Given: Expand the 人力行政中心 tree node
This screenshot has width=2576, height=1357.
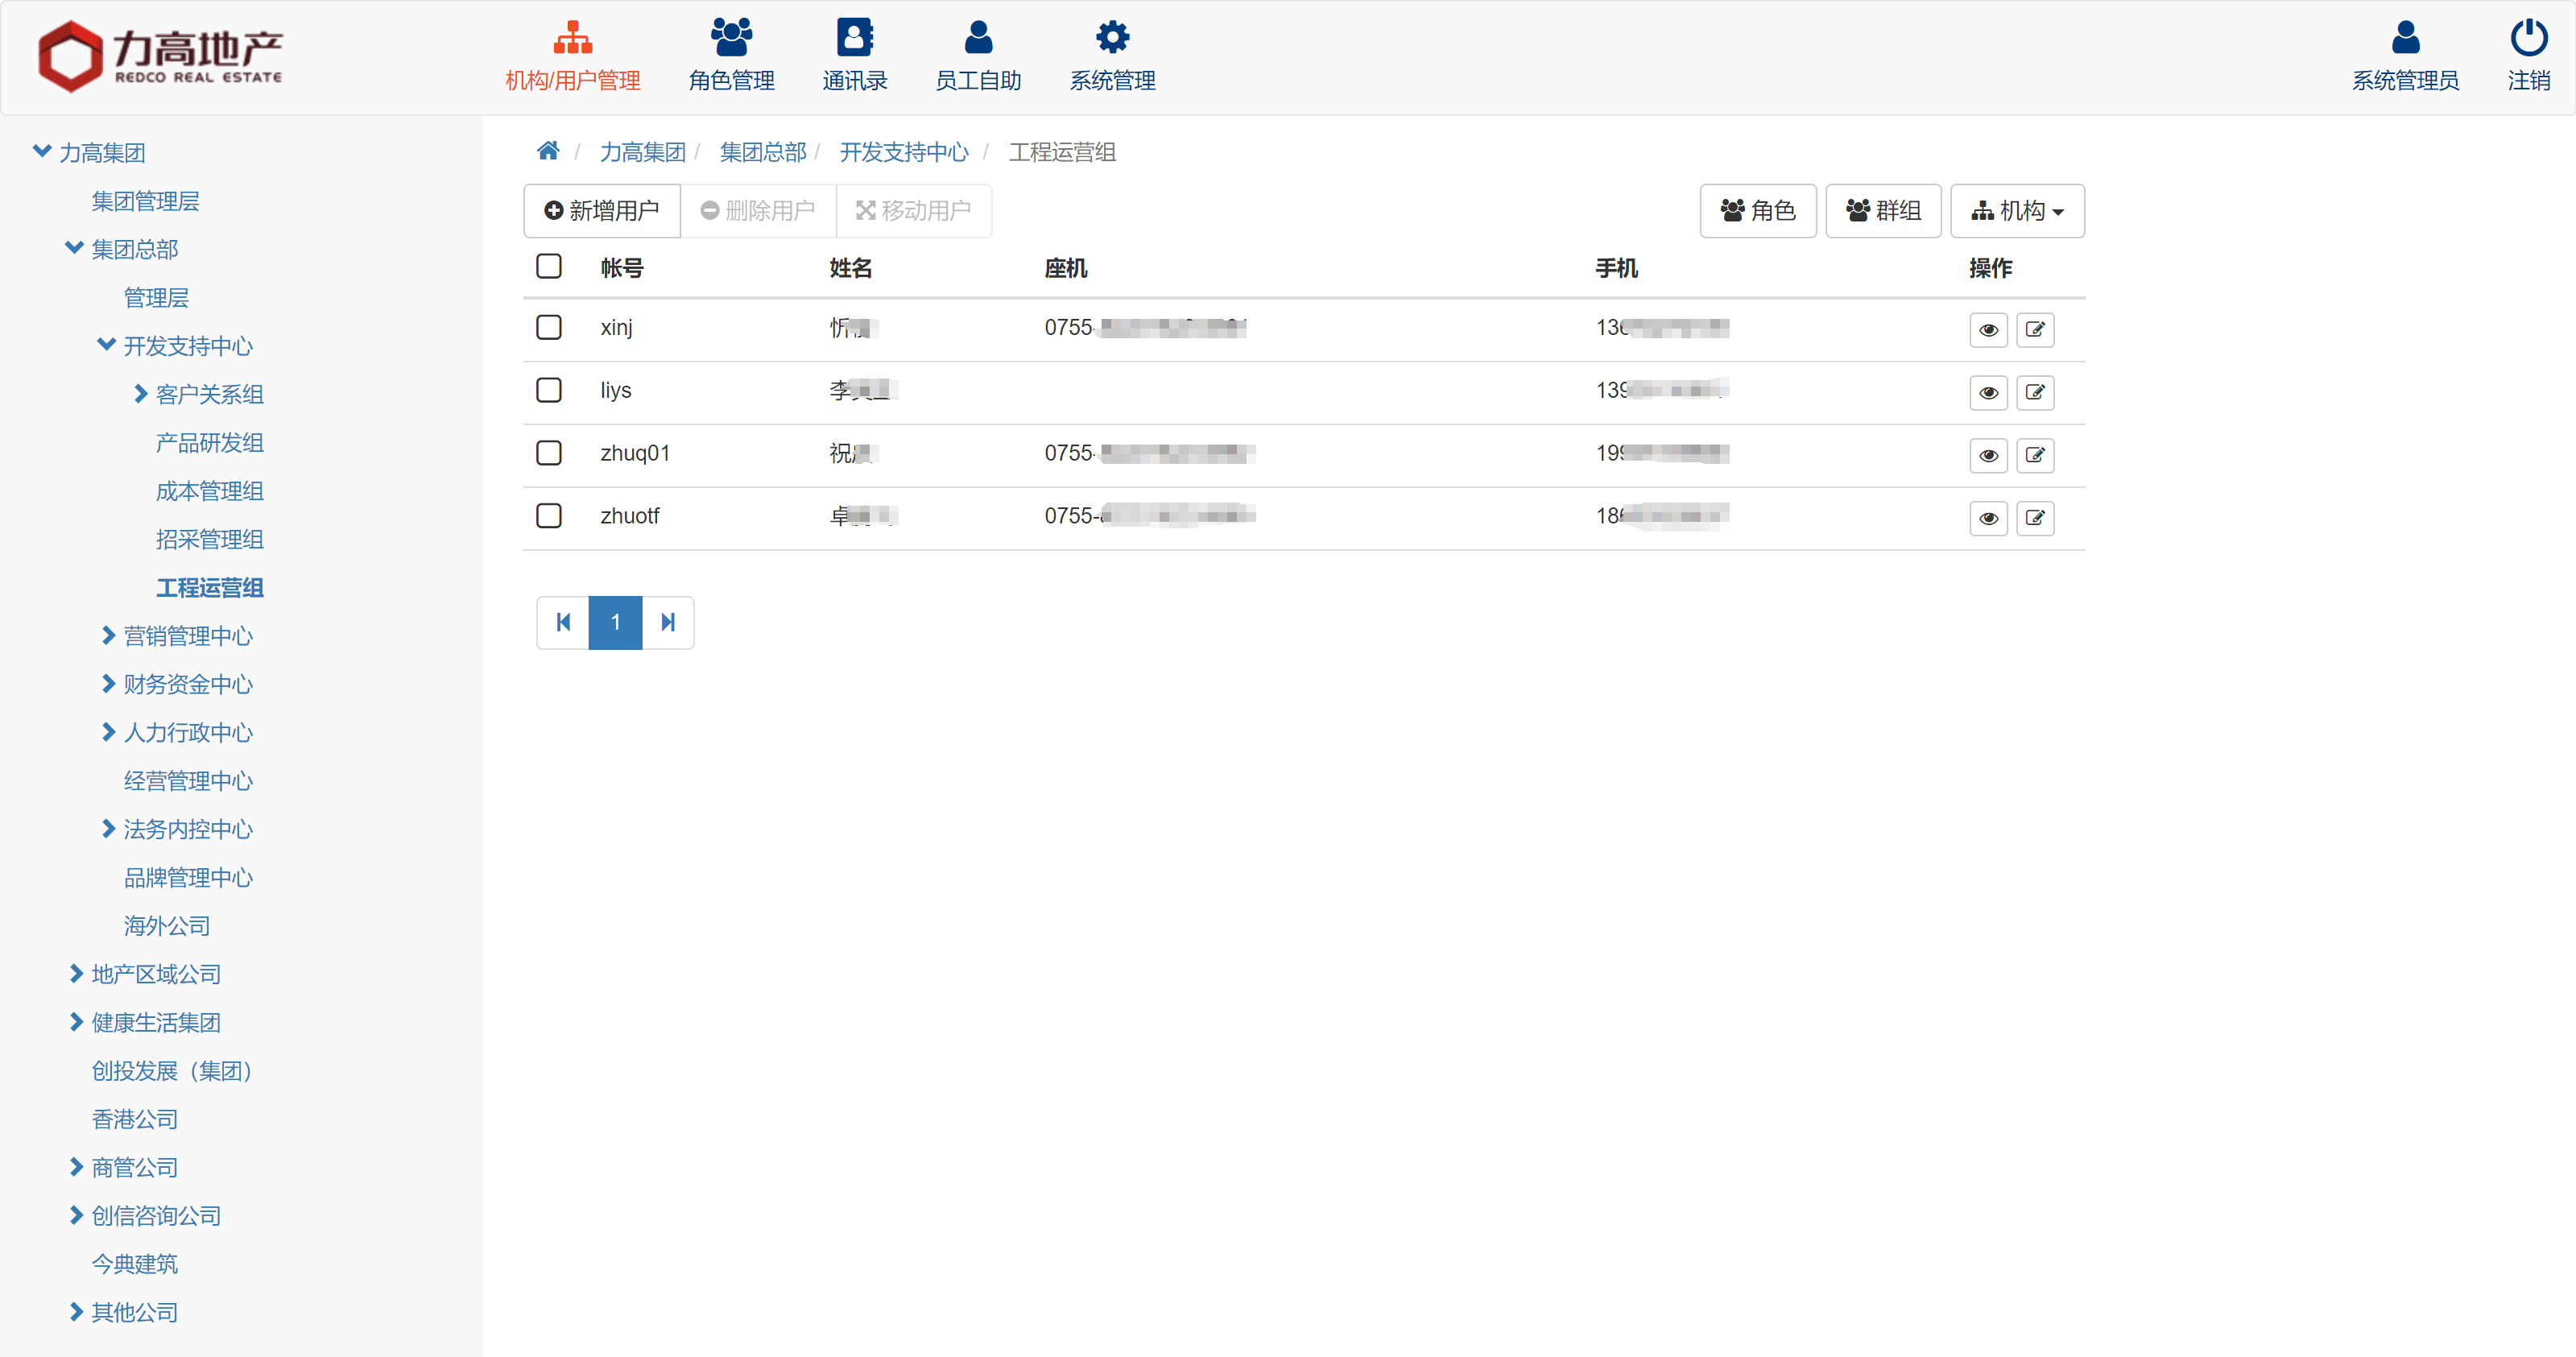Looking at the screenshot, I should coord(108,732).
